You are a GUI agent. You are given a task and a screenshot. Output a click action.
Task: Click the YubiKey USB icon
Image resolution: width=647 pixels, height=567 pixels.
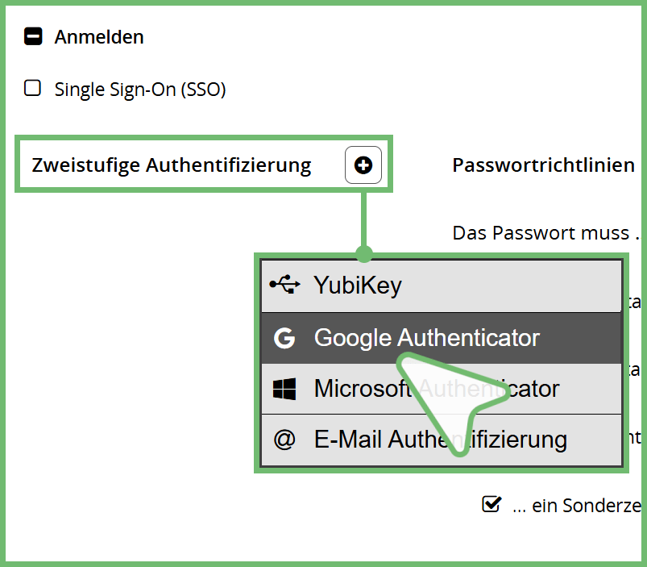pos(284,285)
